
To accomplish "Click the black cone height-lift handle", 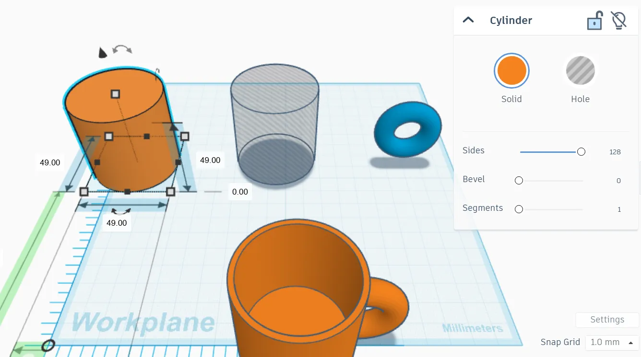I will point(102,52).
